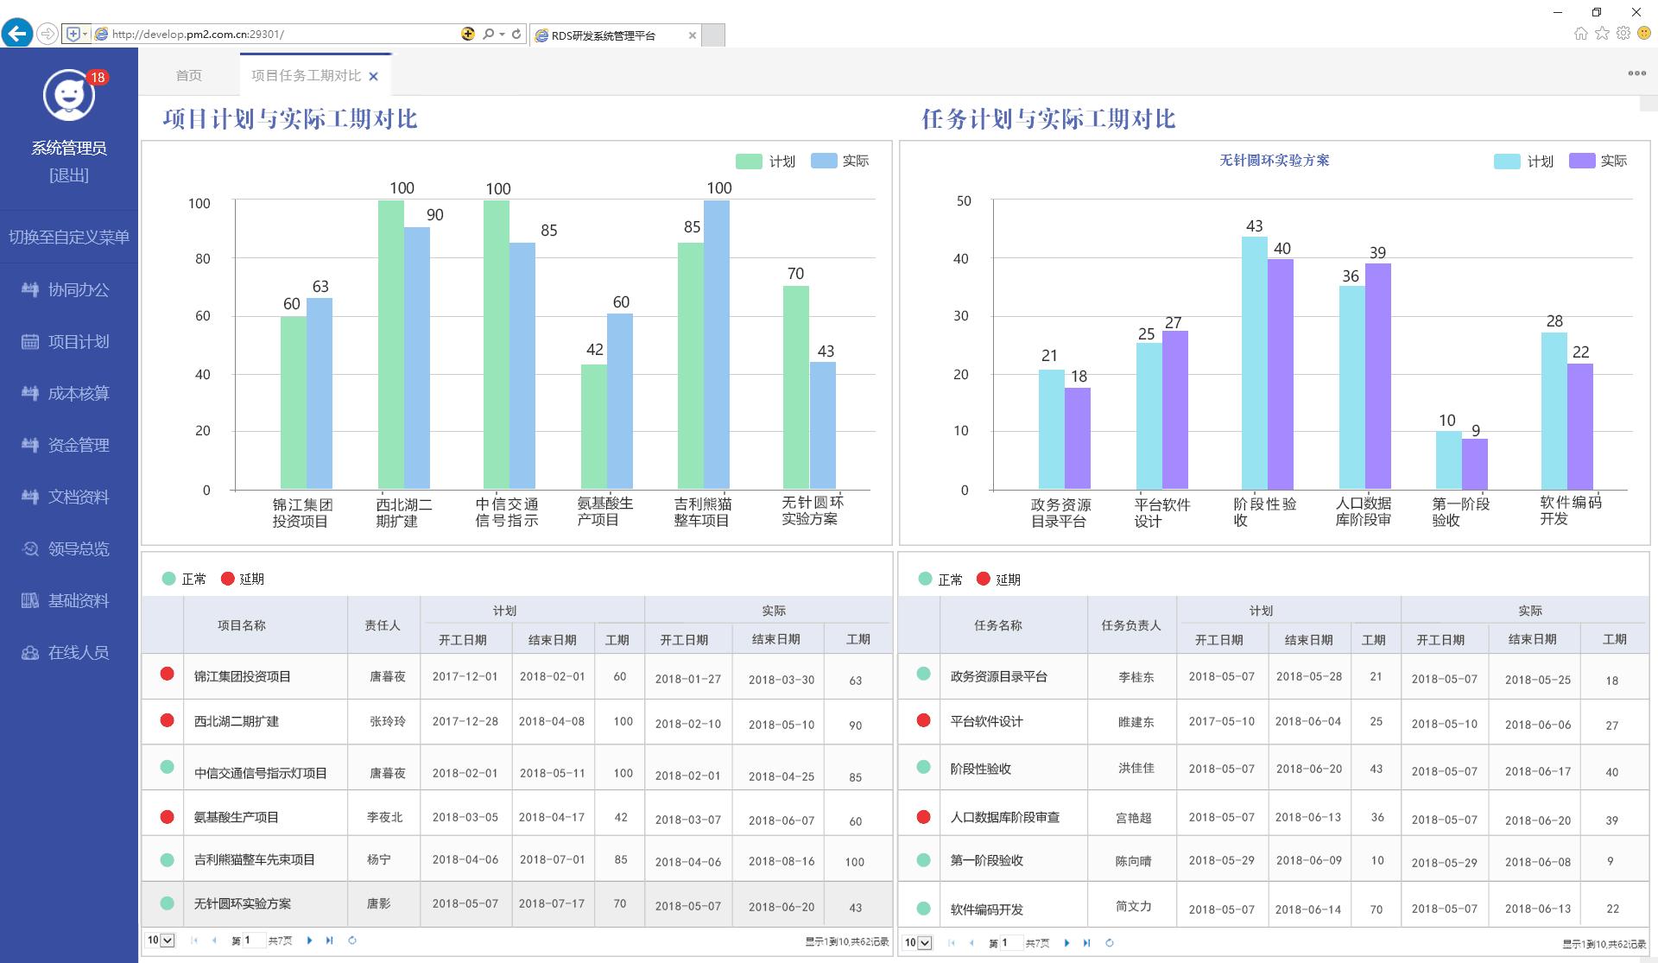
Task: Open the 项目计划 calendar menu item
Action: (78, 342)
